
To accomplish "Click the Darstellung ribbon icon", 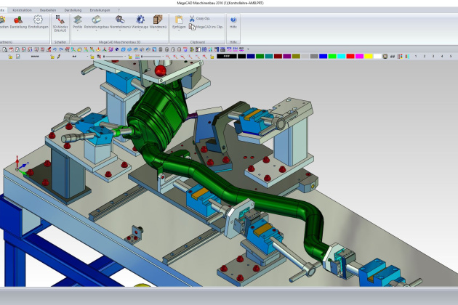I will point(18,21).
